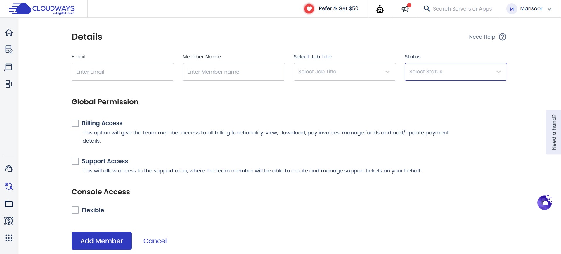Open Billing dollar icon in sidebar

point(9,221)
